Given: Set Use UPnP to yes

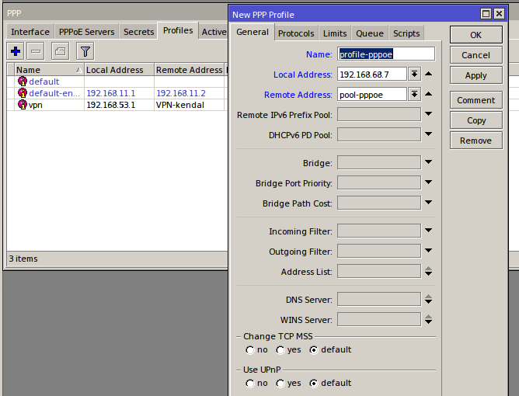Looking at the screenshot, I should click(x=280, y=384).
